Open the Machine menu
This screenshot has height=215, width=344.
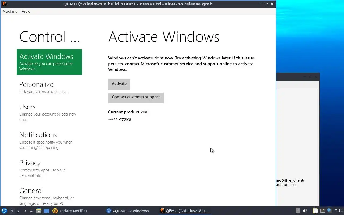pos(10,11)
